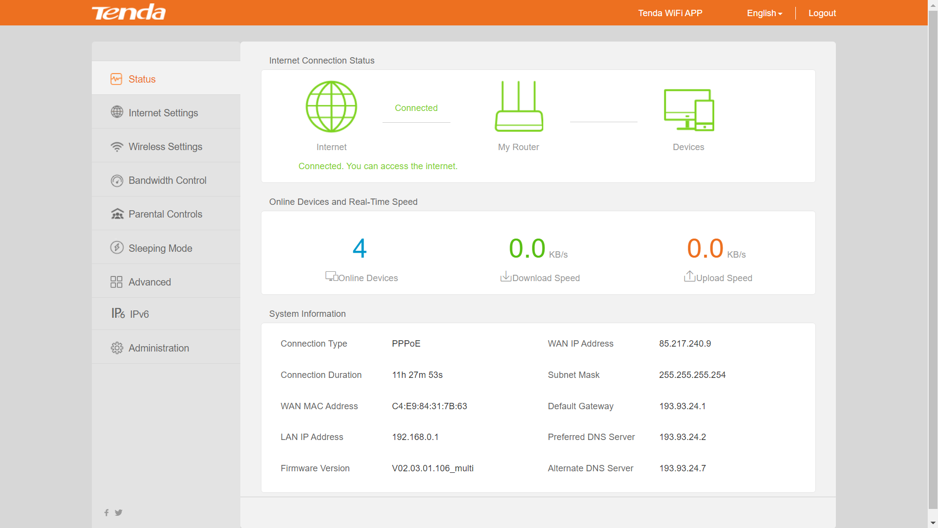The width and height of the screenshot is (938, 528).
Task: Open Wireless Settings menu item
Action: [x=166, y=146]
